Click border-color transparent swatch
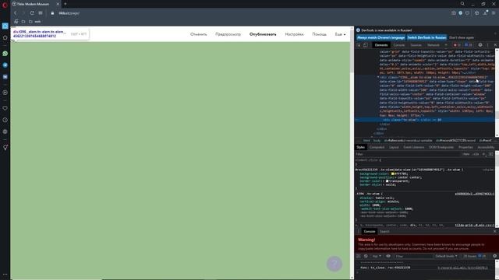This screenshot has width=499, height=280. [x=388, y=181]
